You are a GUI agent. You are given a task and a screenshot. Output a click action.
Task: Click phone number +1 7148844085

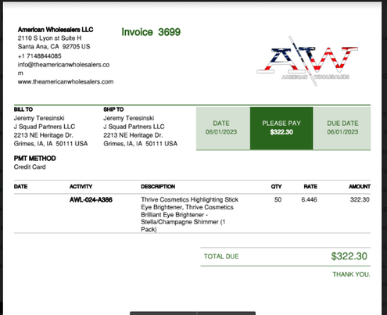click(40, 56)
